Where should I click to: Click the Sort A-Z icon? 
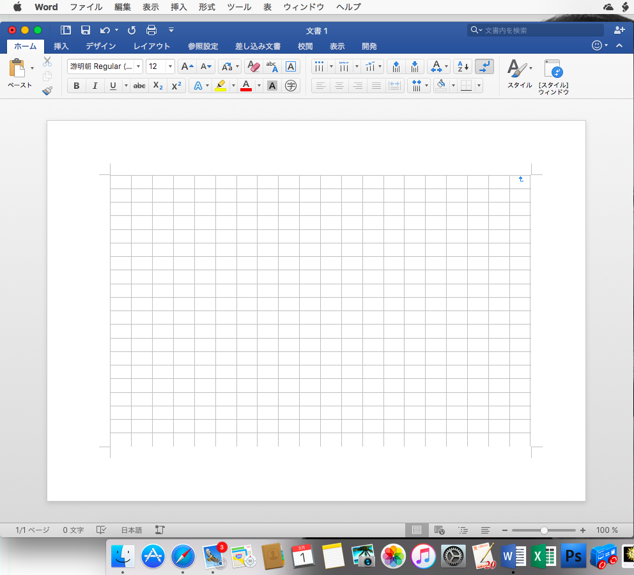click(463, 66)
